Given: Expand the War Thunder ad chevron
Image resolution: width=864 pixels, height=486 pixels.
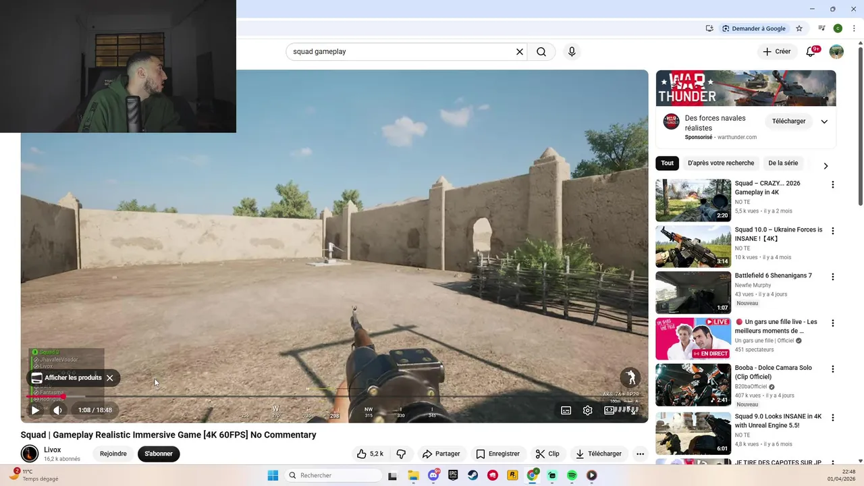Looking at the screenshot, I should [x=824, y=122].
